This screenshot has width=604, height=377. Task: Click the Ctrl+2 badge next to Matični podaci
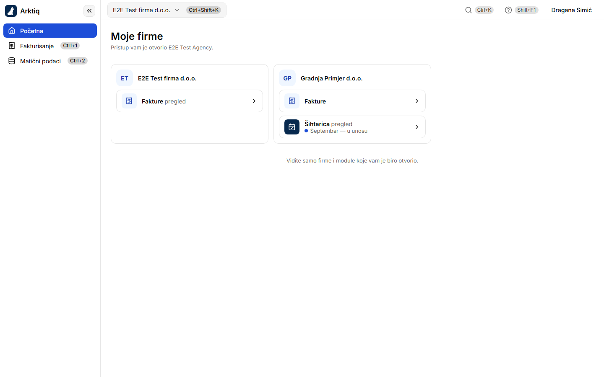[x=78, y=61]
